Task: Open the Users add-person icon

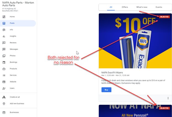Action: [4, 88]
